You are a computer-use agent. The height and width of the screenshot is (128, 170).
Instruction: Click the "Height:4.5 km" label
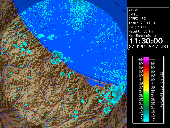[x=141, y=31]
